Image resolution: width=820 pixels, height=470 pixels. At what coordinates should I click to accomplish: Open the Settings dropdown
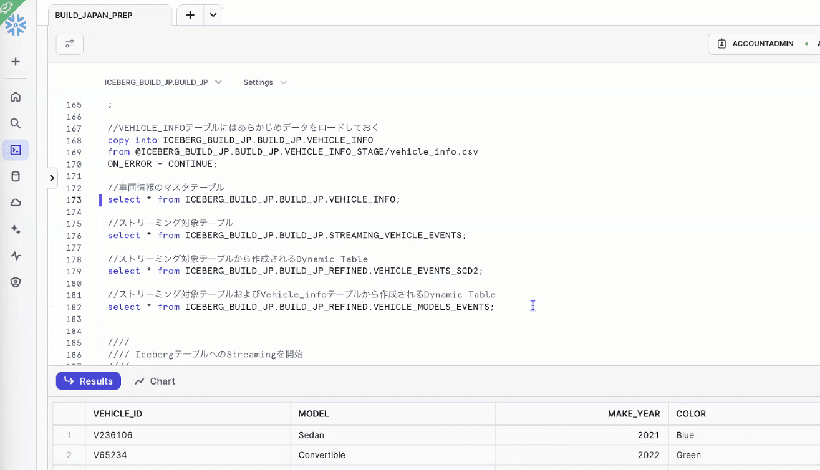pyautogui.click(x=265, y=82)
